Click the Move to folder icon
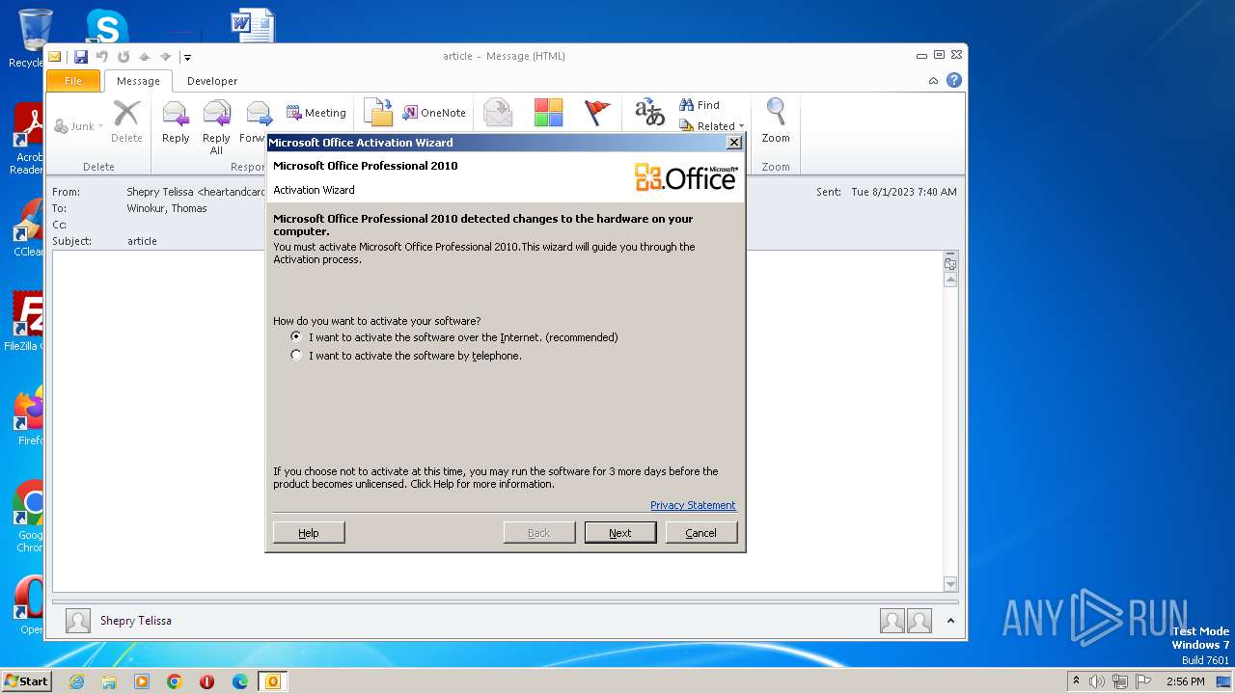1235x694 pixels. [x=378, y=113]
